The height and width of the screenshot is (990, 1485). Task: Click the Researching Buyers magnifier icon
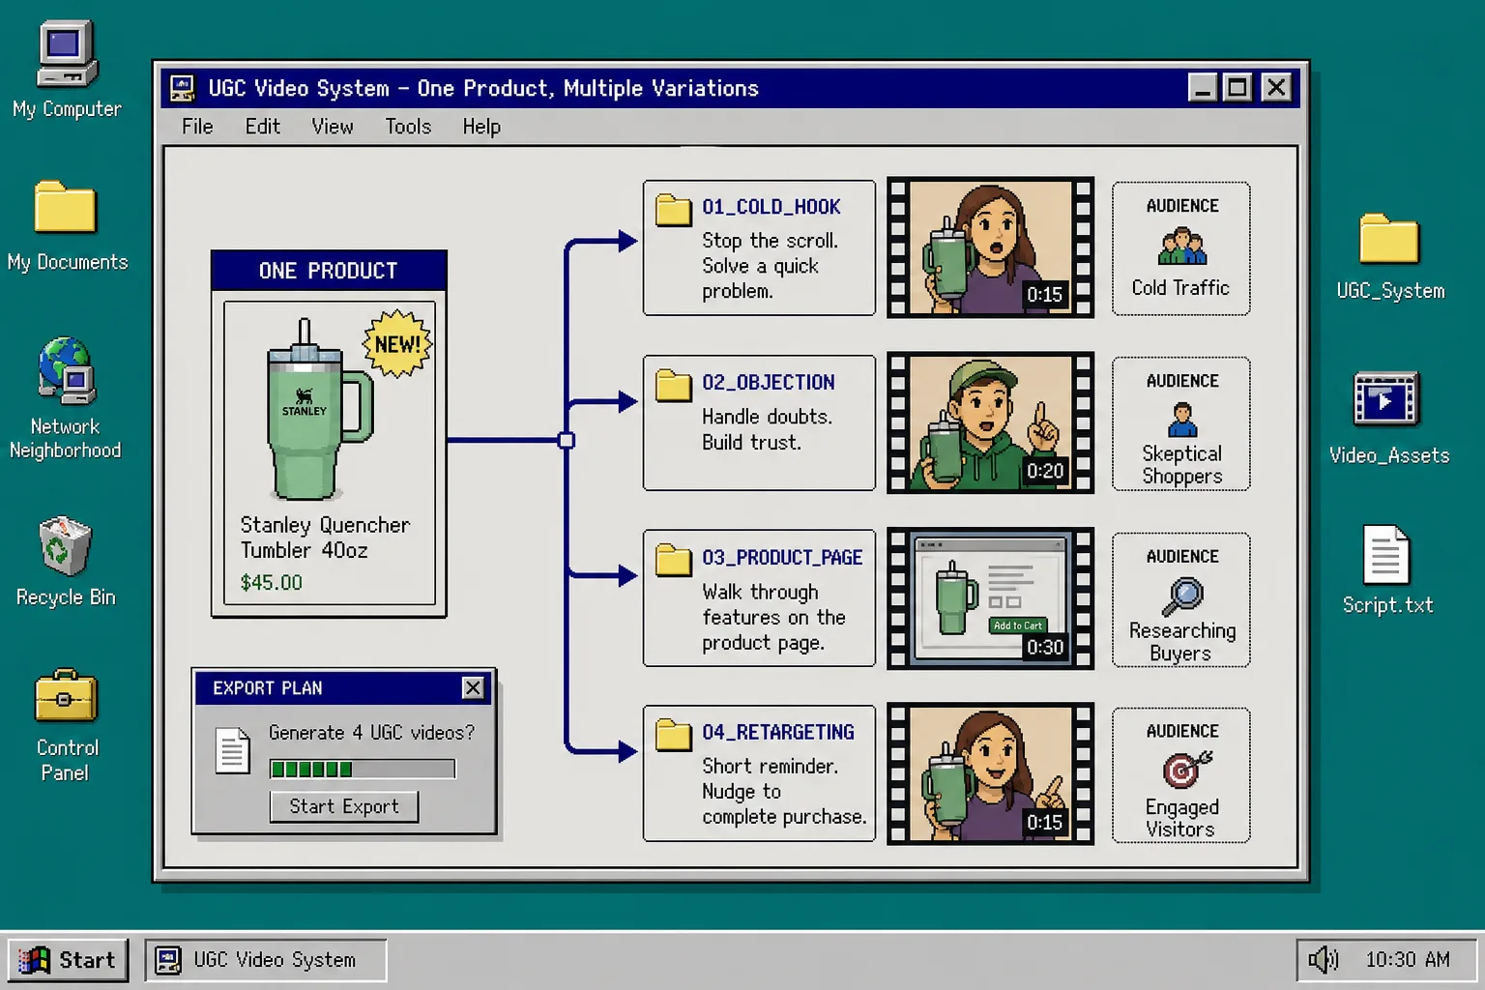pyautogui.click(x=1181, y=596)
